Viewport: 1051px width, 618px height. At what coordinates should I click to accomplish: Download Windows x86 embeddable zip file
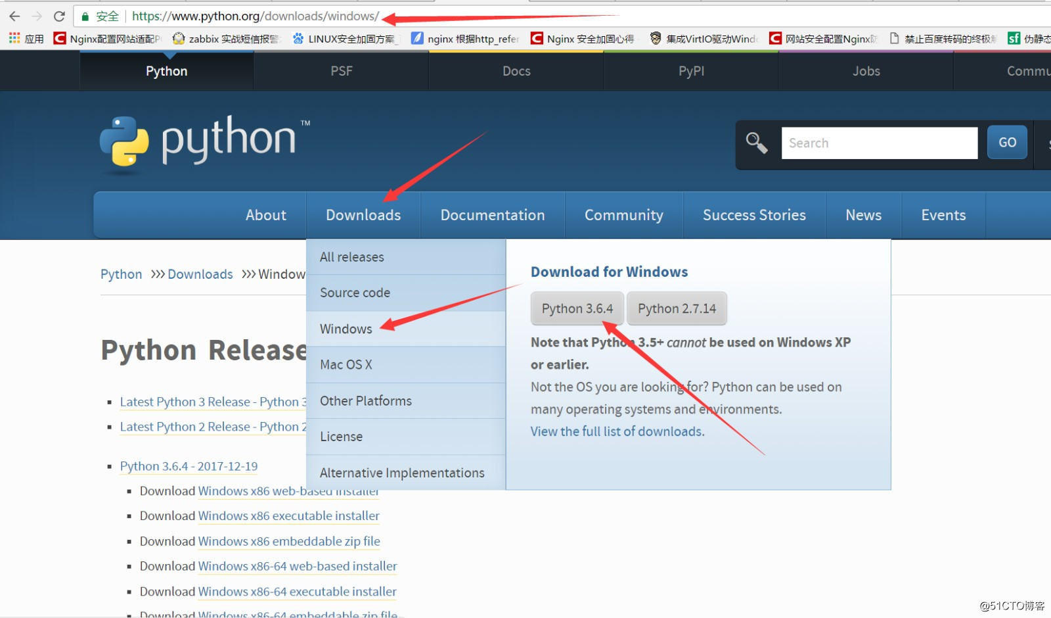[289, 541]
